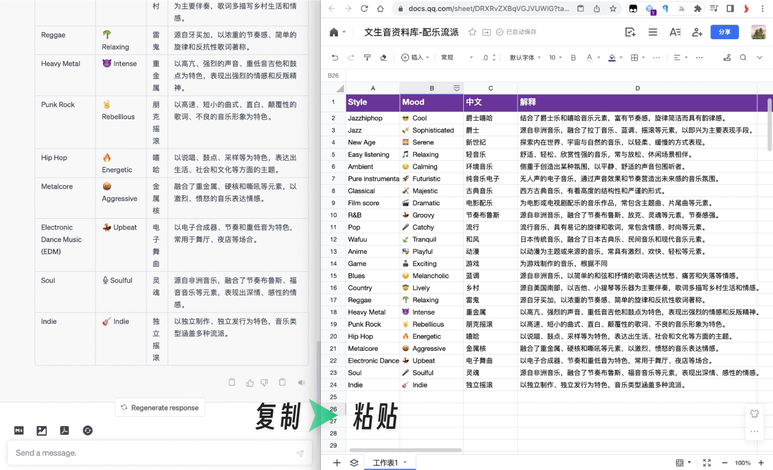The width and height of the screenshot is (773, 470).
Task: Click the blue 分享 share button
Action: point(724,32)
